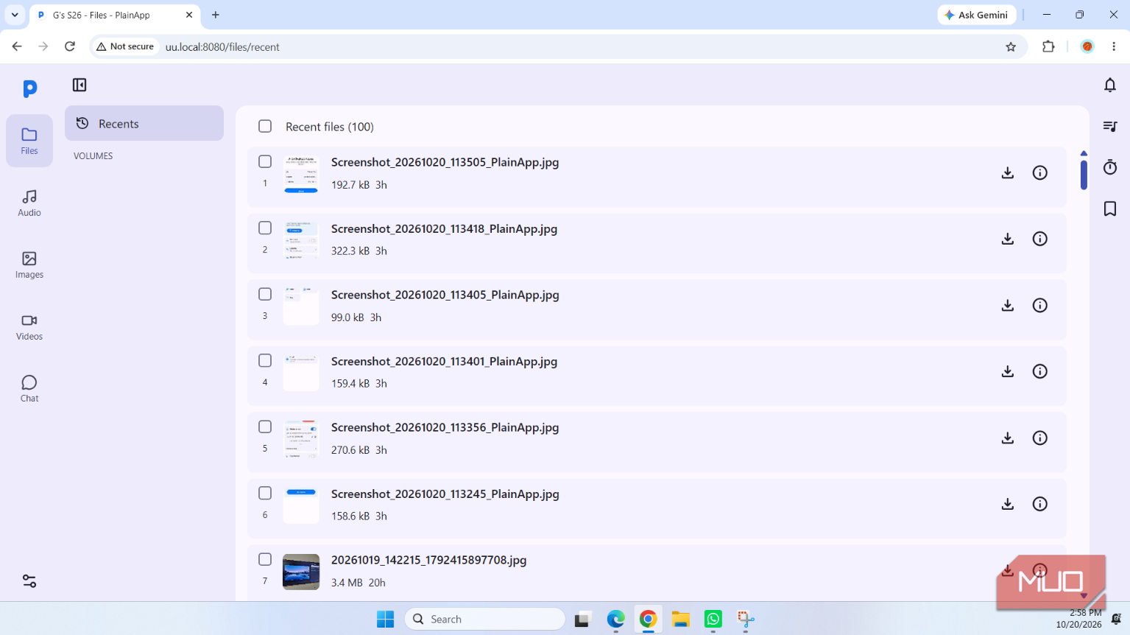Go to the Videos section
This screenshot has height=635, width=1130.
pyautogui.click(x=29, y=326)
